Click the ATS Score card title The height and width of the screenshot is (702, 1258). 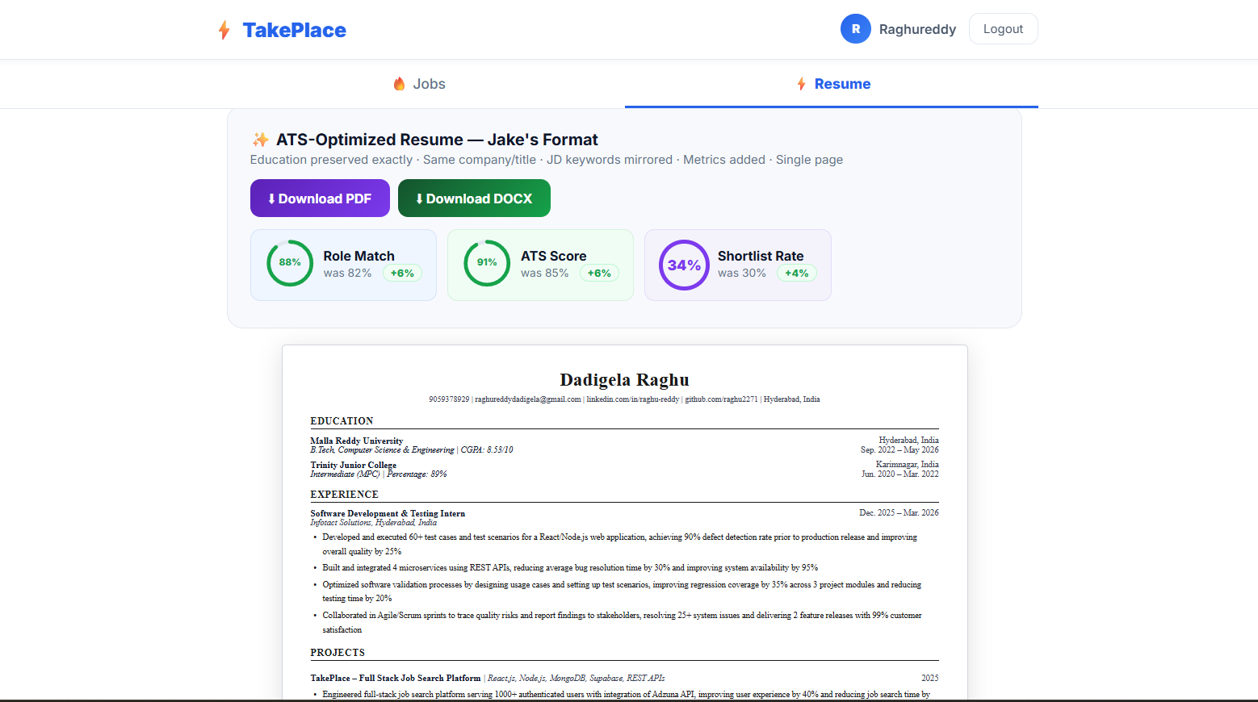pos(553,256)
